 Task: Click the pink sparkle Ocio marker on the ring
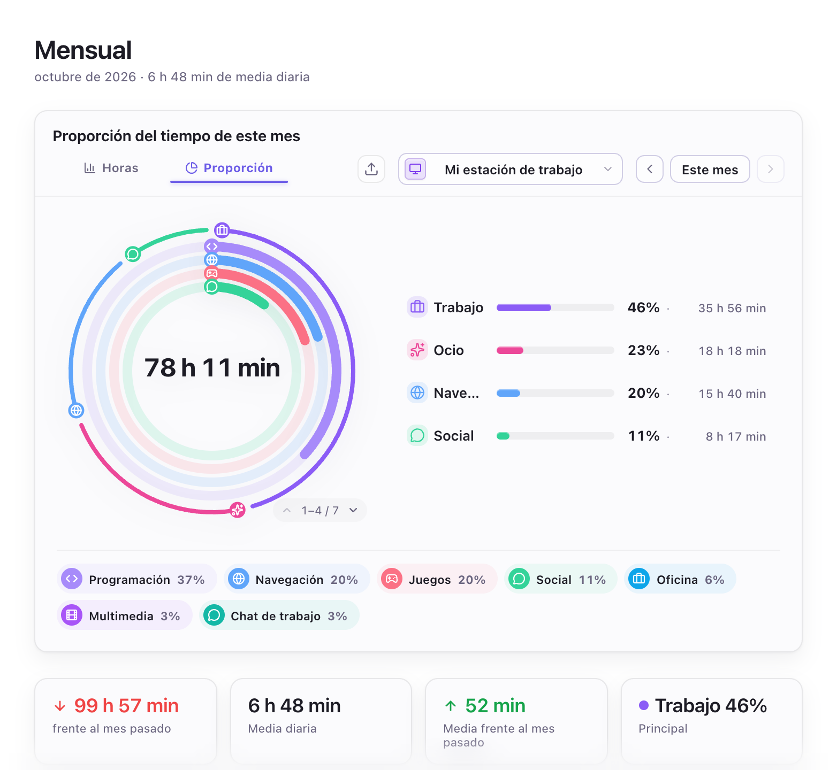click(x=238, y=510)
